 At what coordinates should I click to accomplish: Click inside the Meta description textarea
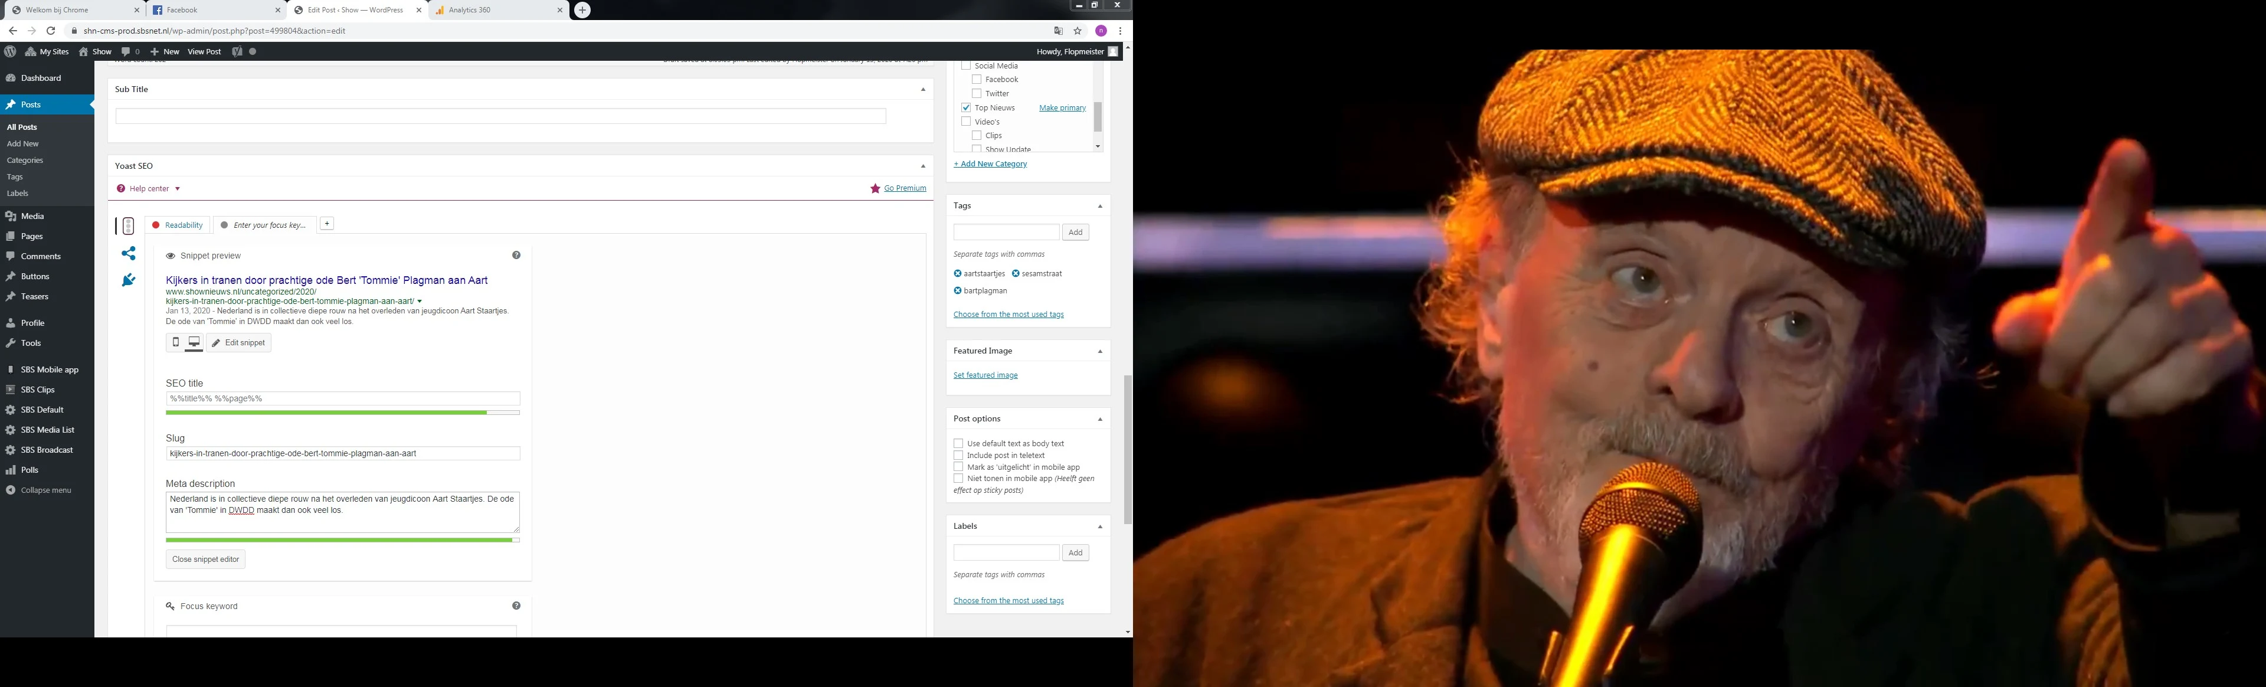(x=341, y=510)
